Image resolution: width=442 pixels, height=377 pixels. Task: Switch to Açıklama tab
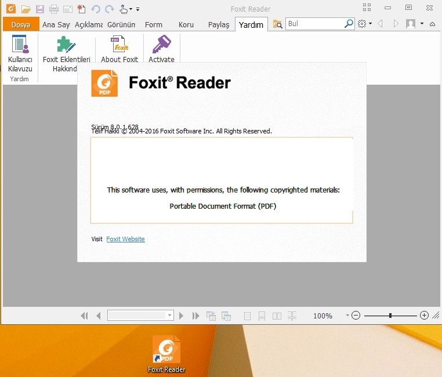(89, 25)
